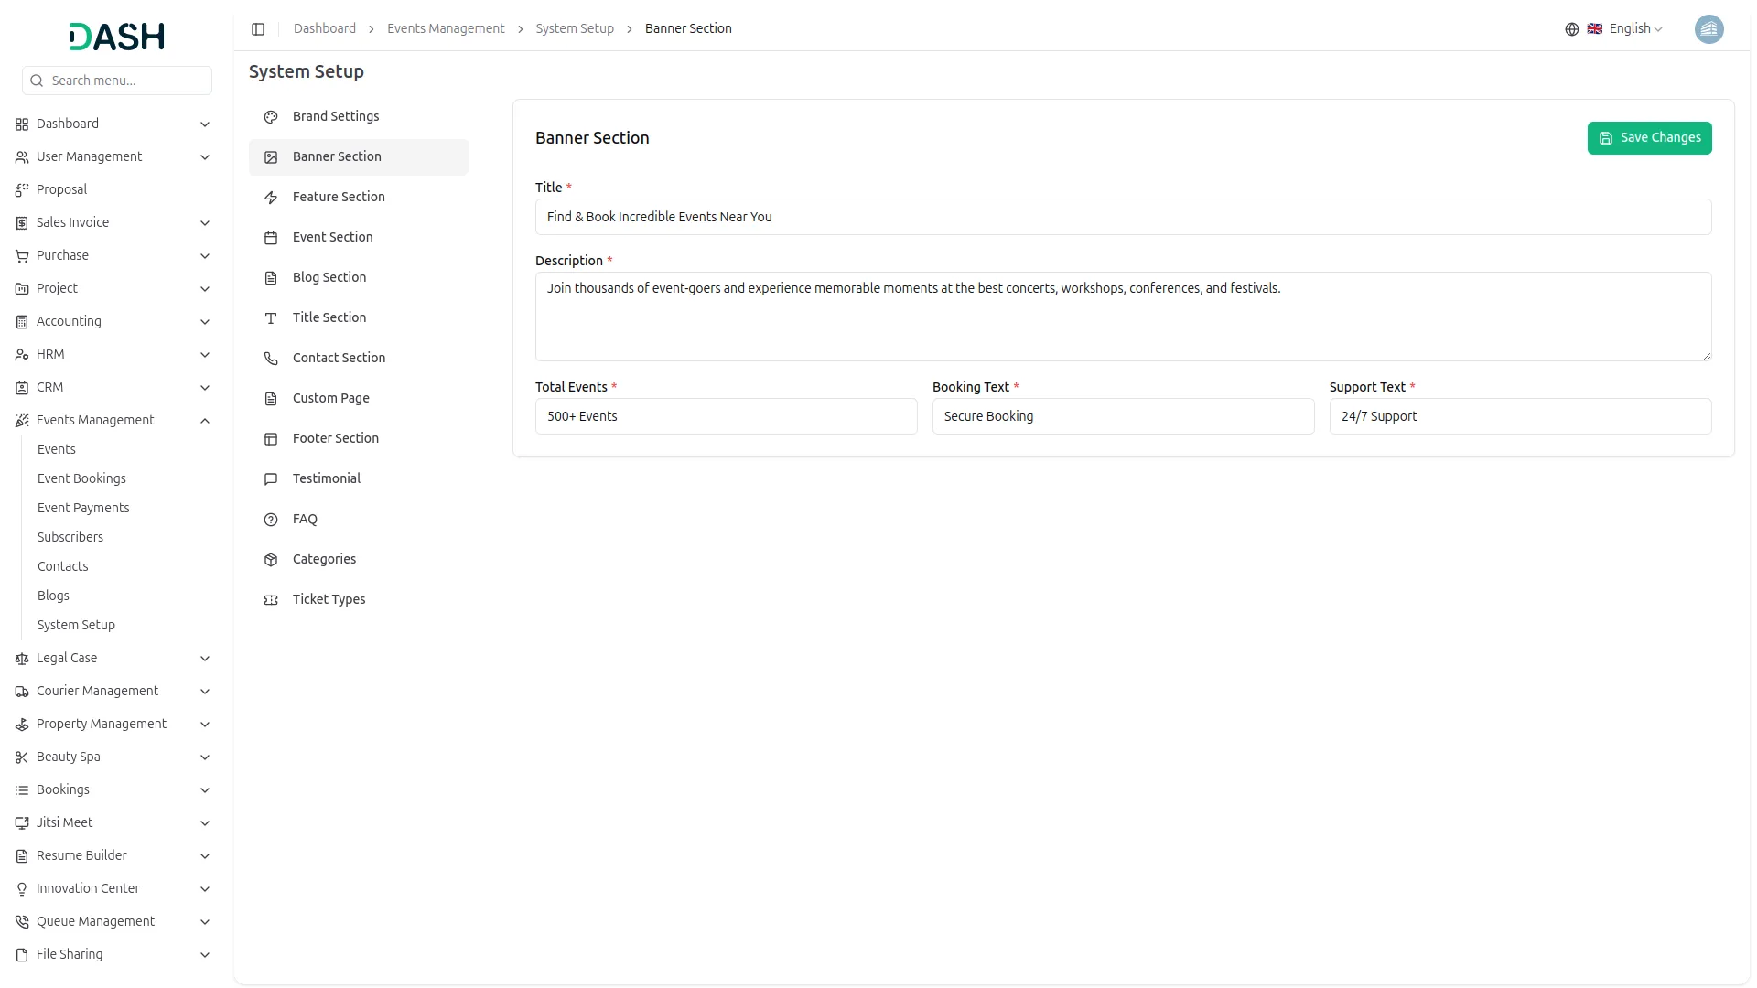Click the FAQ question mark icon
Screen dimensions: 1757x988
point(271,520)
